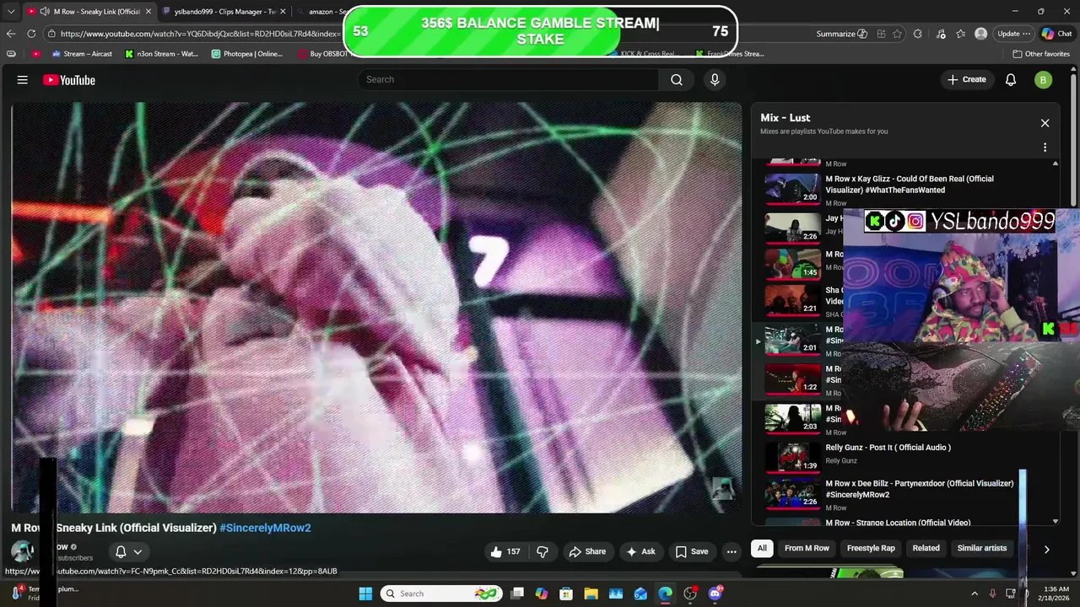
Task: Open Microsoft Edge on the taskbar
Action: [x=665, y=594]
